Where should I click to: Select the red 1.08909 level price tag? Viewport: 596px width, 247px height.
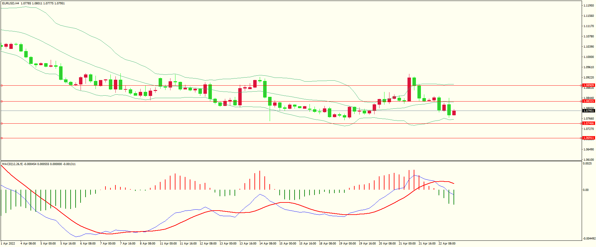tap(589, 85)
